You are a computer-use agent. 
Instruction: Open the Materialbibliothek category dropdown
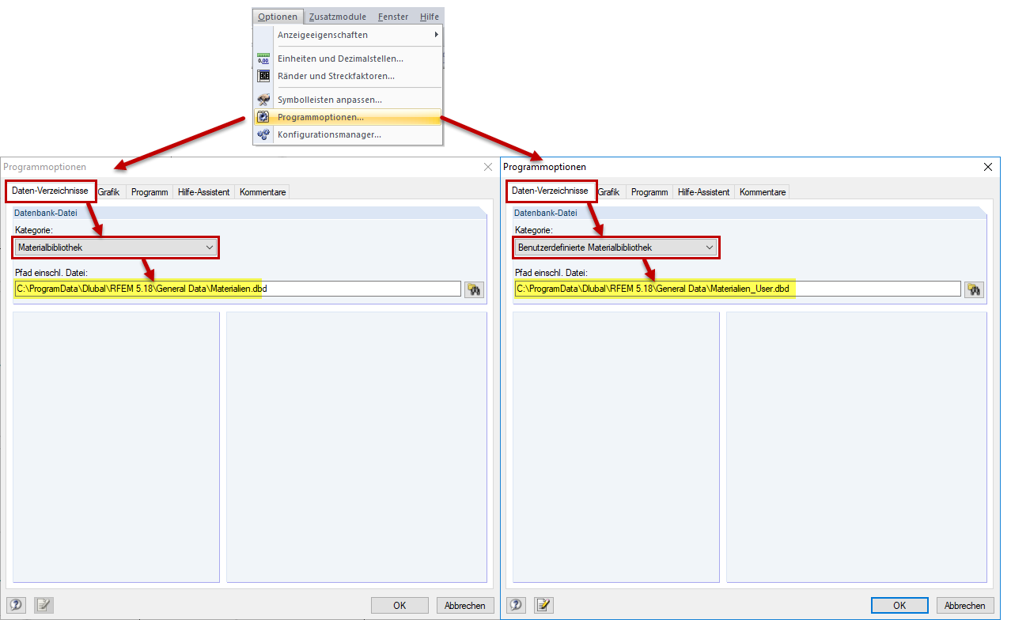(x=115, y=248)
